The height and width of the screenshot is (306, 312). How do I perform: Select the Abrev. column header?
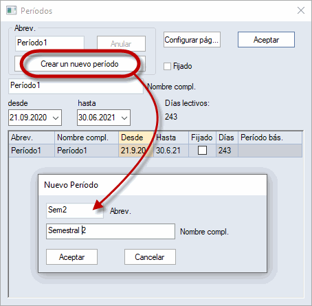[x=32, y=138]
